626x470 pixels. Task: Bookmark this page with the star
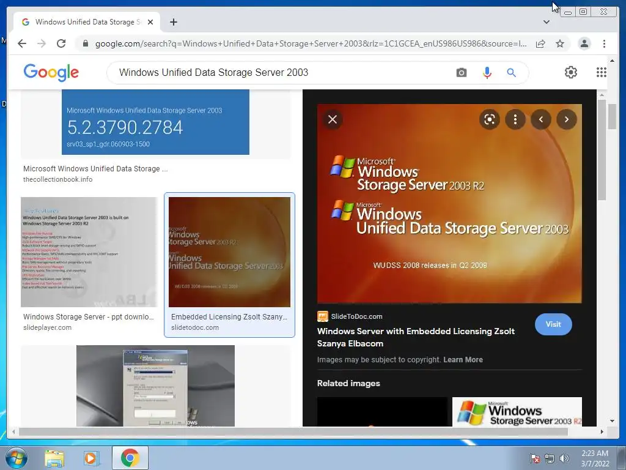[560, 43]
